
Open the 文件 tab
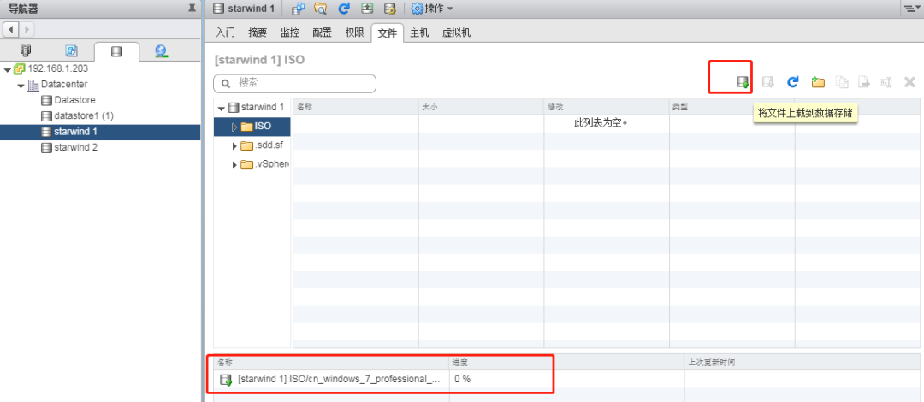(x=388, y=33)
